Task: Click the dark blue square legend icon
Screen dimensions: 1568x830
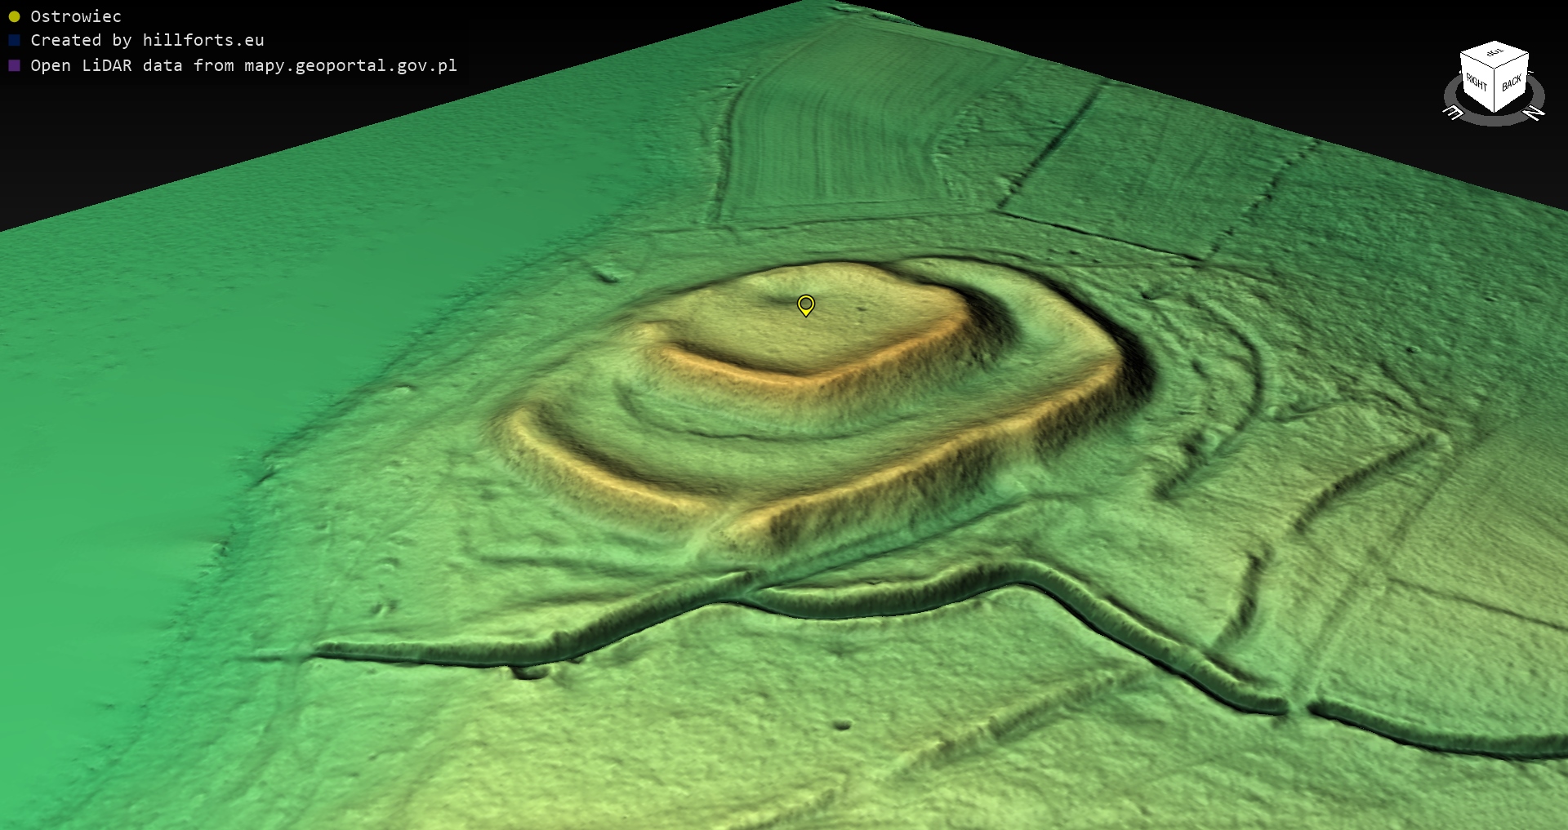Action: pos(14,40)
